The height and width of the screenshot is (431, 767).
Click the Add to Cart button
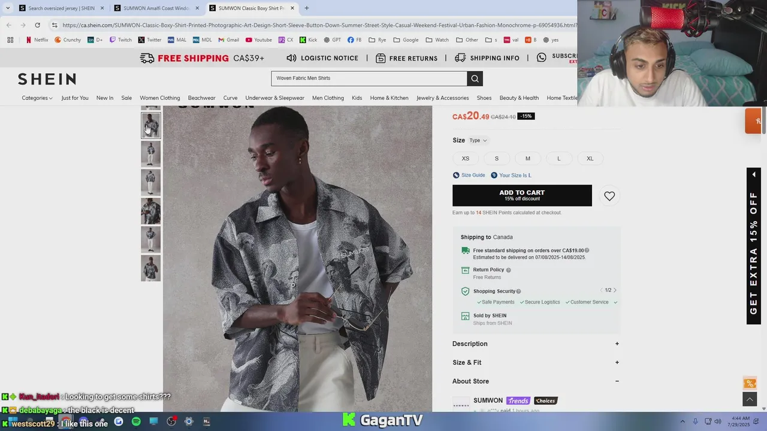pos(522,196)
